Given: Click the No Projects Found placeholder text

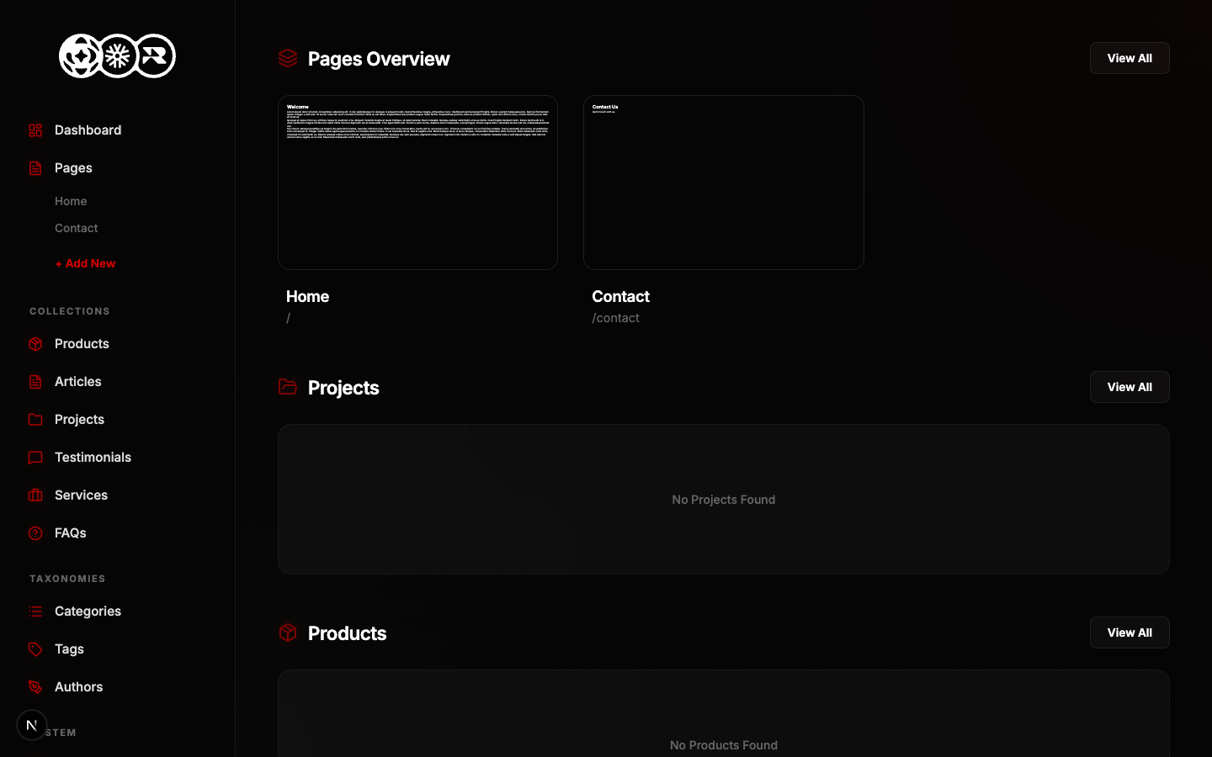Looking at the screenshot, I should (724, 500).
